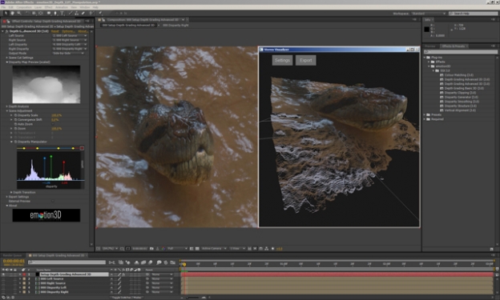
Task: Select the Pan Behind anchor tool
Action: [41, 13]
